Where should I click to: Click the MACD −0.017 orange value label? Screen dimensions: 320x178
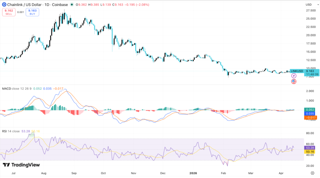310,117
